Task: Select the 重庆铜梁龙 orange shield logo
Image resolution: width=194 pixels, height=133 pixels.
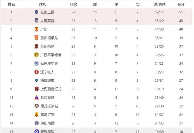Action: [36, 38]
